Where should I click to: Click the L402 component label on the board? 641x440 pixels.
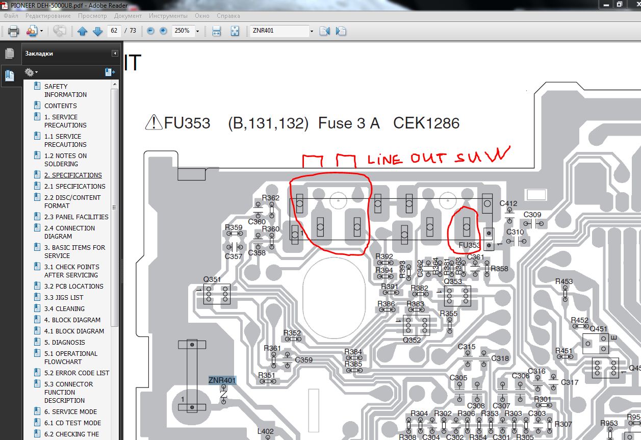tap(266, 431)
